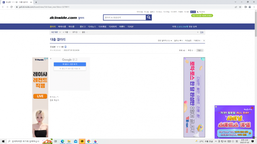Close the purple popup ad at bottom right

pos(254,138)
